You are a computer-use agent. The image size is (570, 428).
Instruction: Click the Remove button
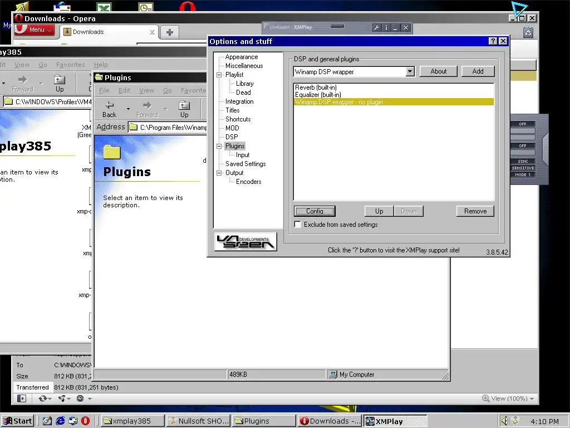coord(475,211)
